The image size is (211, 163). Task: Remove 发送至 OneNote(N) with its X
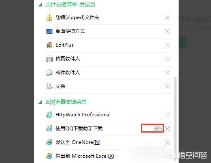point(167,142)
